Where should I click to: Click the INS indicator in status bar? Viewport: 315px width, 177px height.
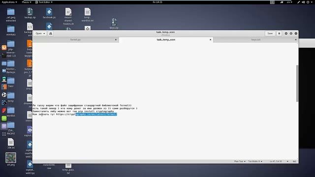pyautogui.click(x=294, y=161)
